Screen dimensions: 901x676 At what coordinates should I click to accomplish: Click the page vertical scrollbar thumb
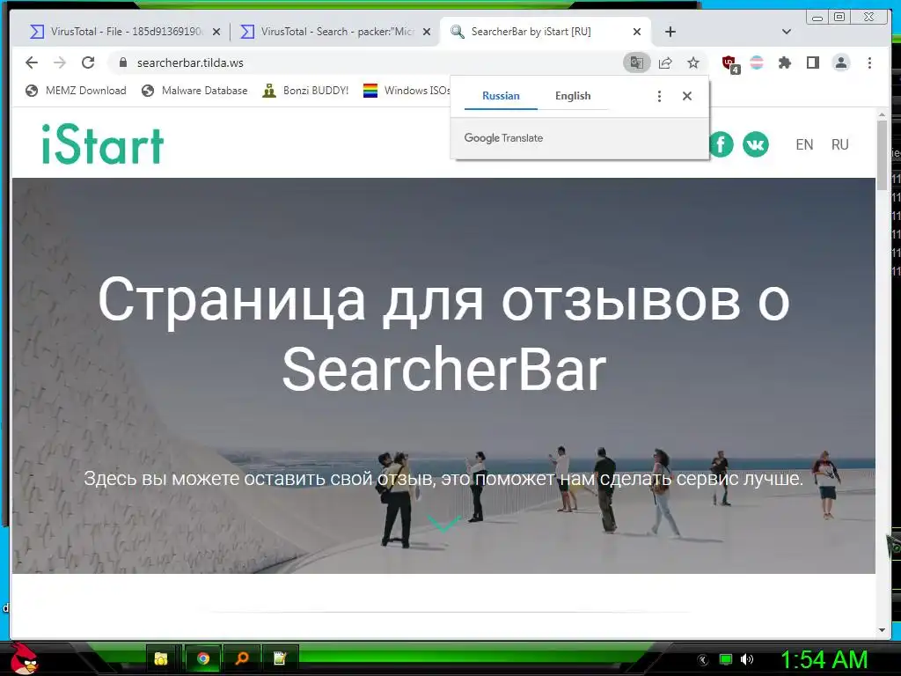882,155
